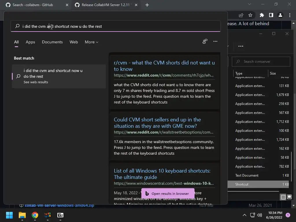Select the 259 KB Application extension row

pyautogui.click(x=258, y=104)
